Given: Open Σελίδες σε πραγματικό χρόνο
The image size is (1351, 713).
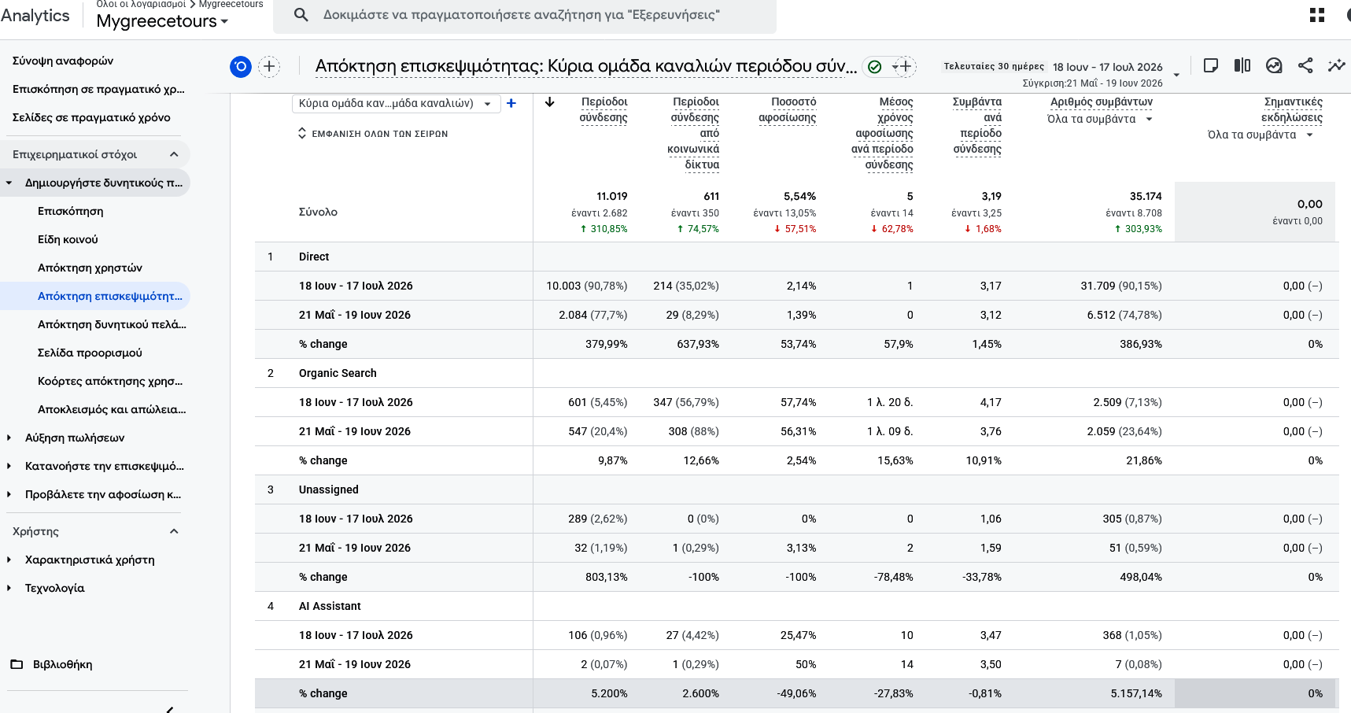Looking at the screenshot, I should tap(91, 117).
